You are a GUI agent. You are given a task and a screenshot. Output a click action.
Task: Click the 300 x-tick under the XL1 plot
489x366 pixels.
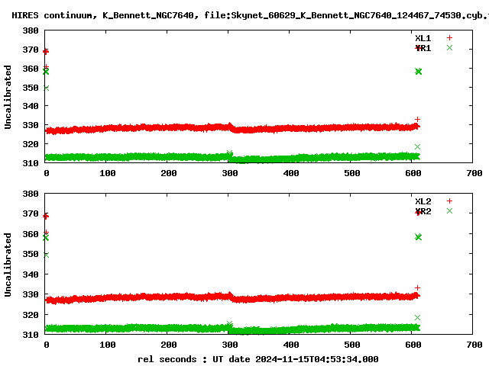pyautogui.click(x=230, y=173)
